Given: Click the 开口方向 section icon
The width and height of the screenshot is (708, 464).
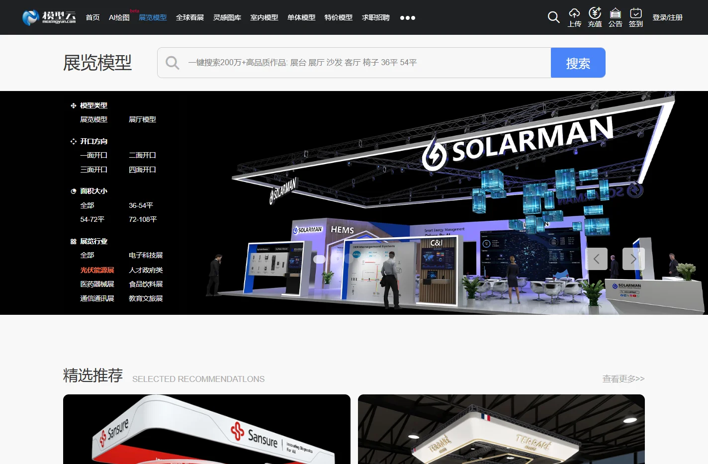Looking at the screenshot, I should [x=74, y=141].
